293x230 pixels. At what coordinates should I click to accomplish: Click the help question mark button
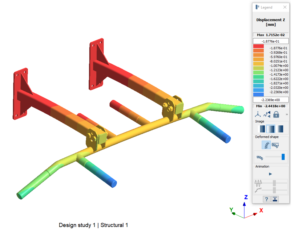266,199
